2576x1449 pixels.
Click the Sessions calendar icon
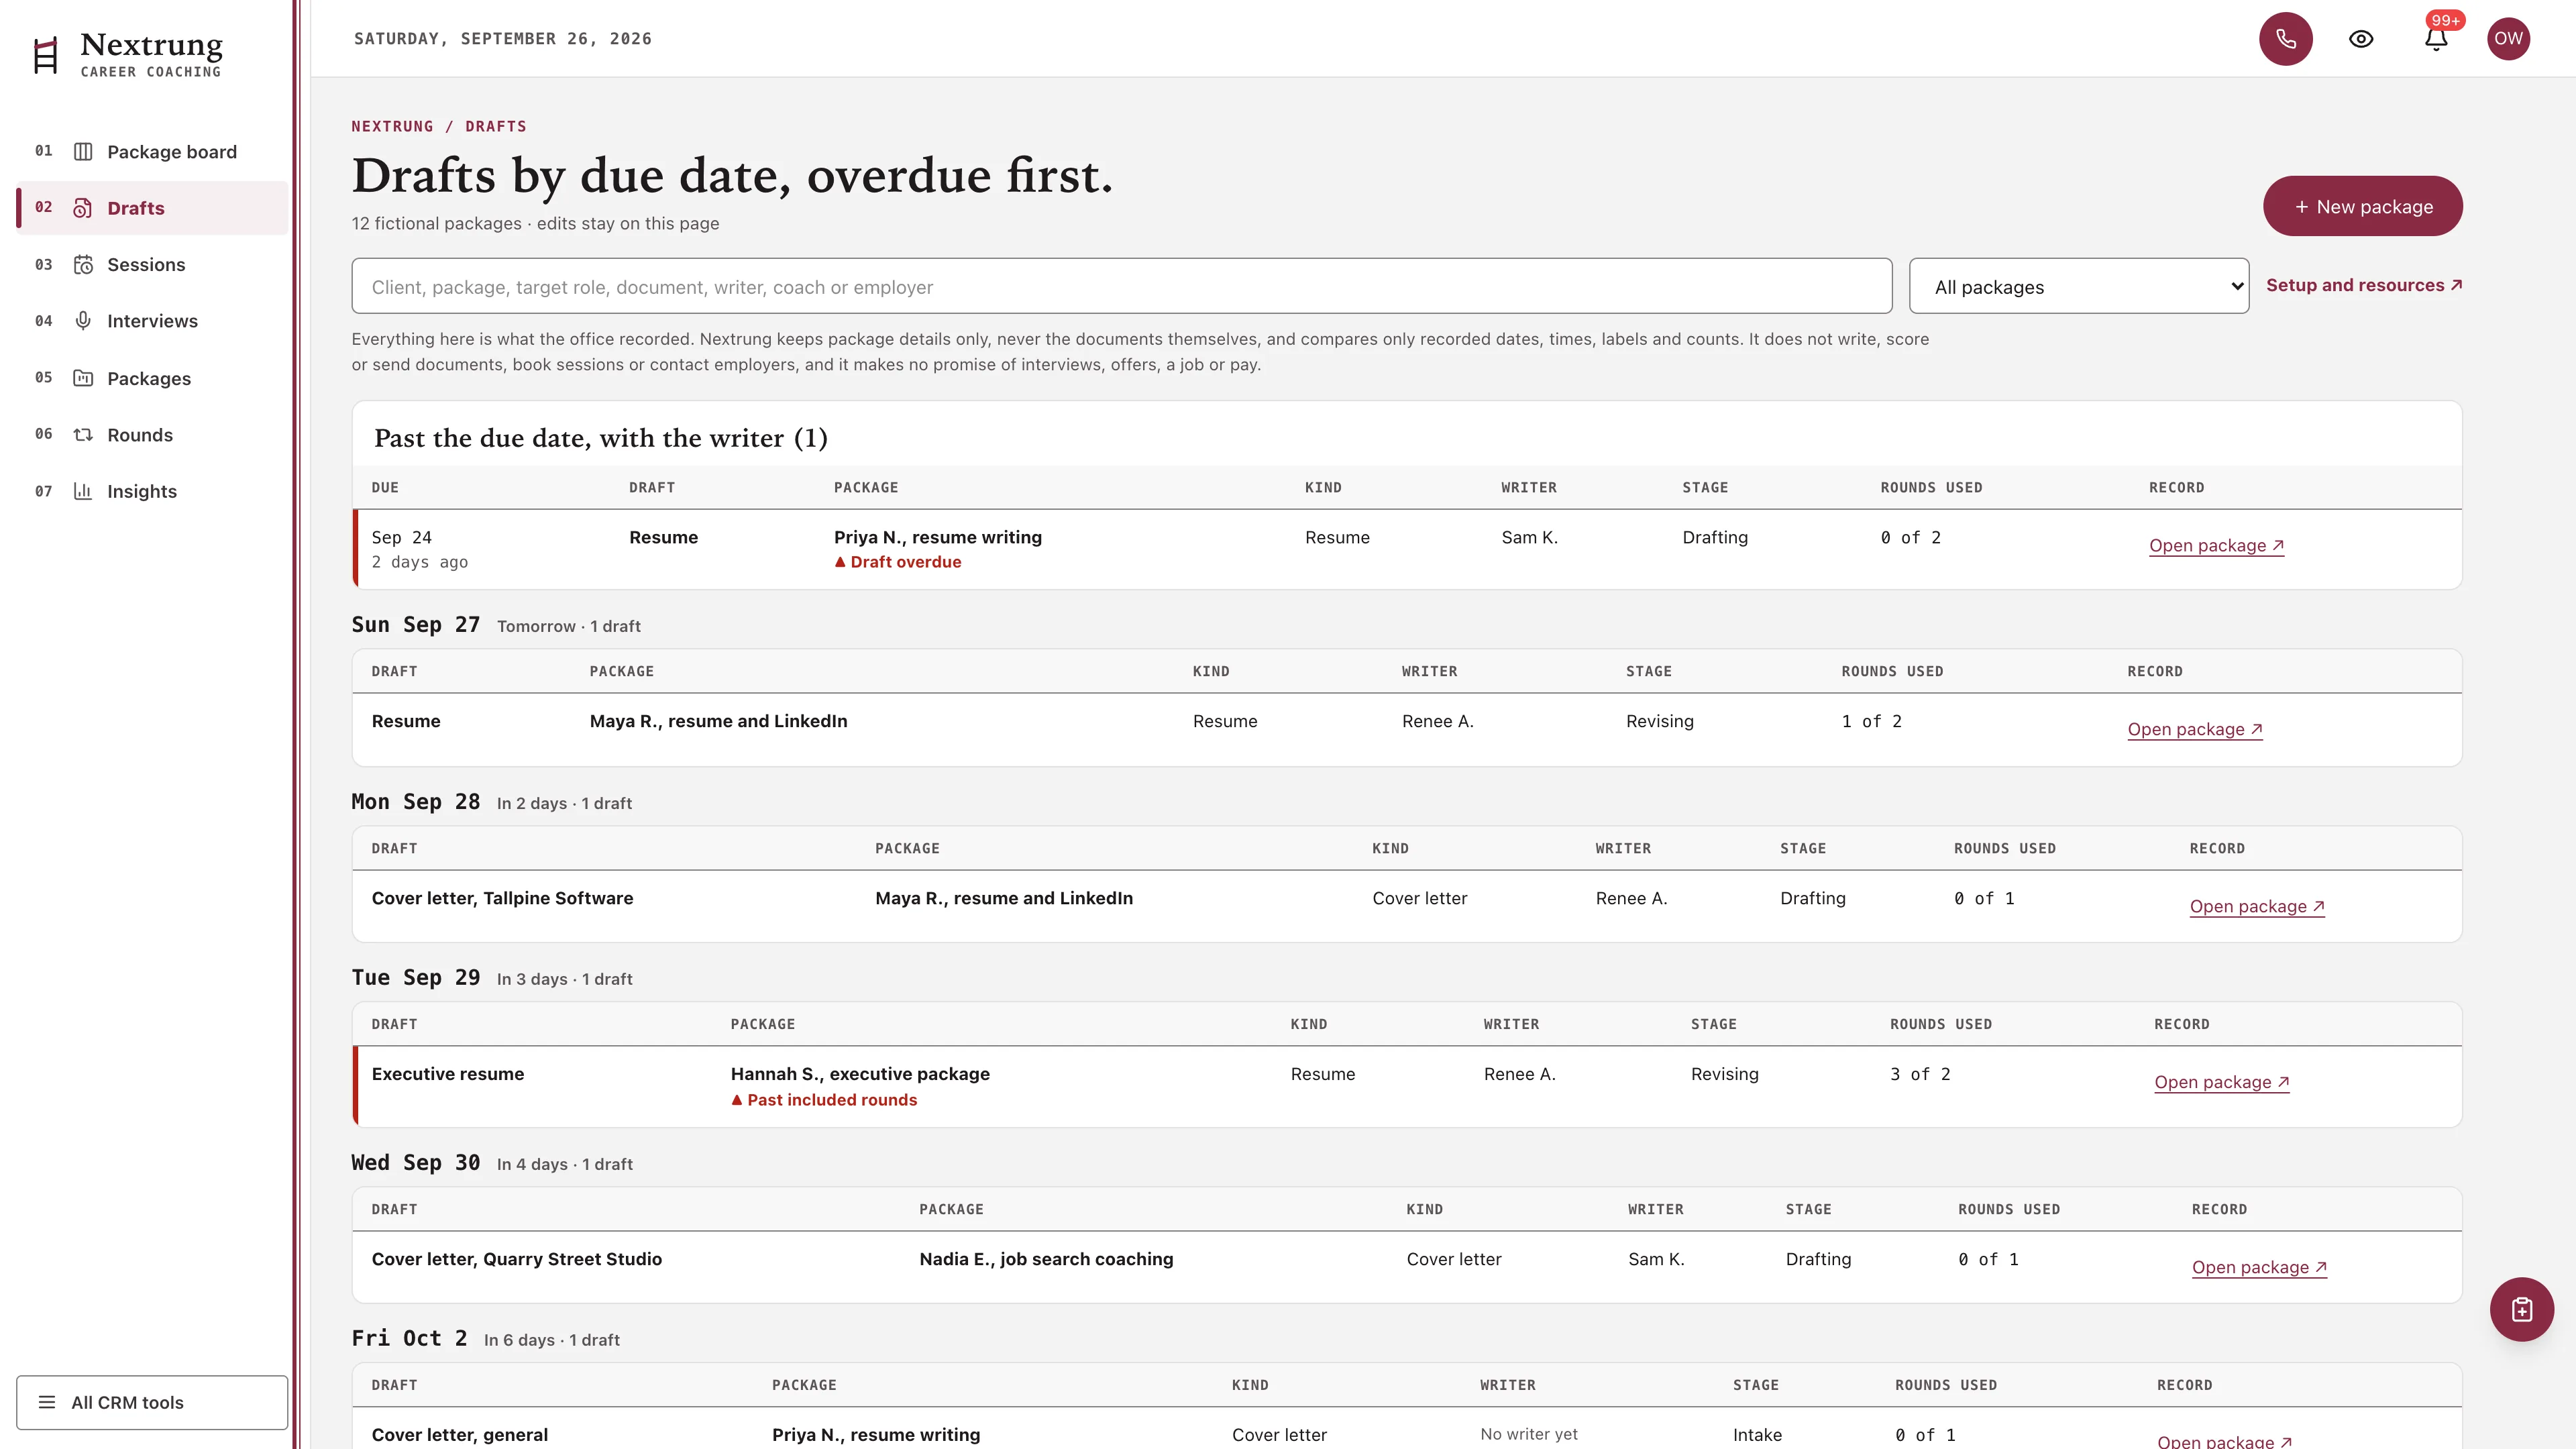pyautogui.click(x=83, y=265)
